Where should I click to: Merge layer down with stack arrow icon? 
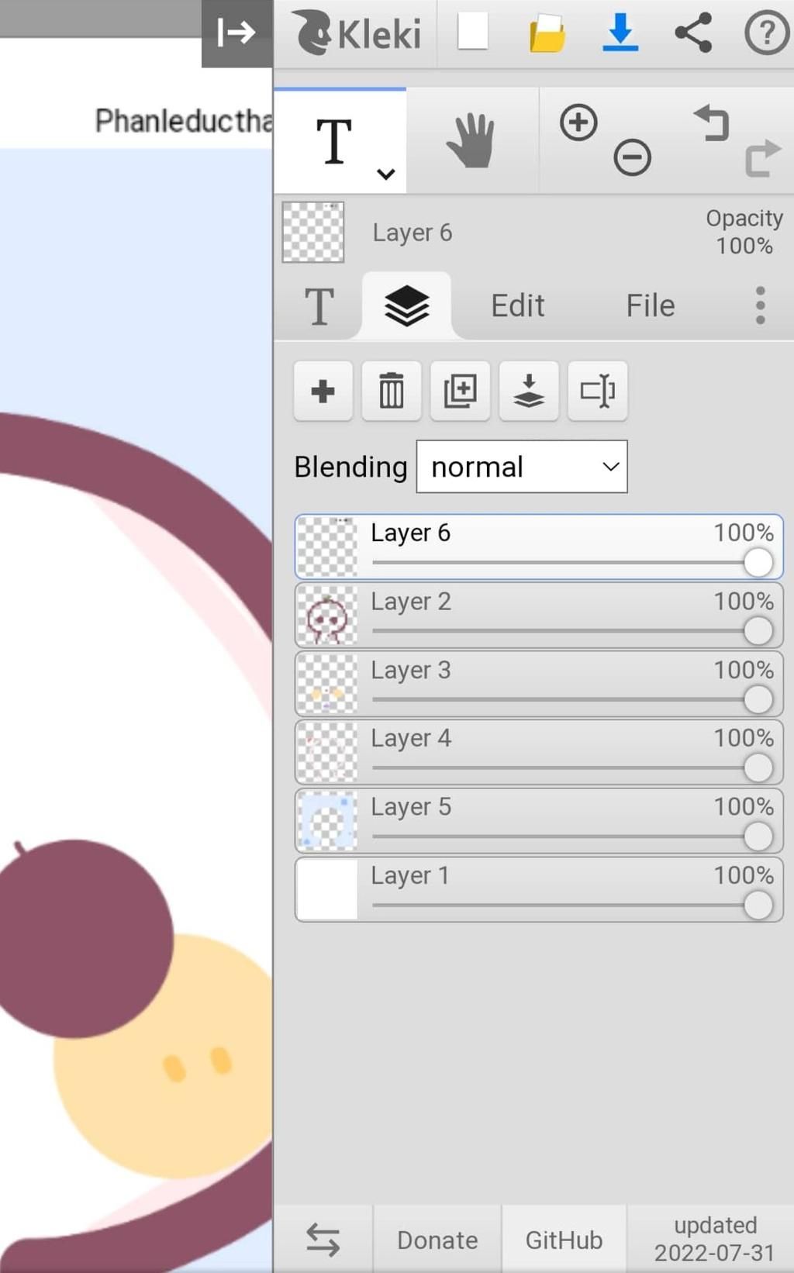pyautogui.click(x=529, y=391)
